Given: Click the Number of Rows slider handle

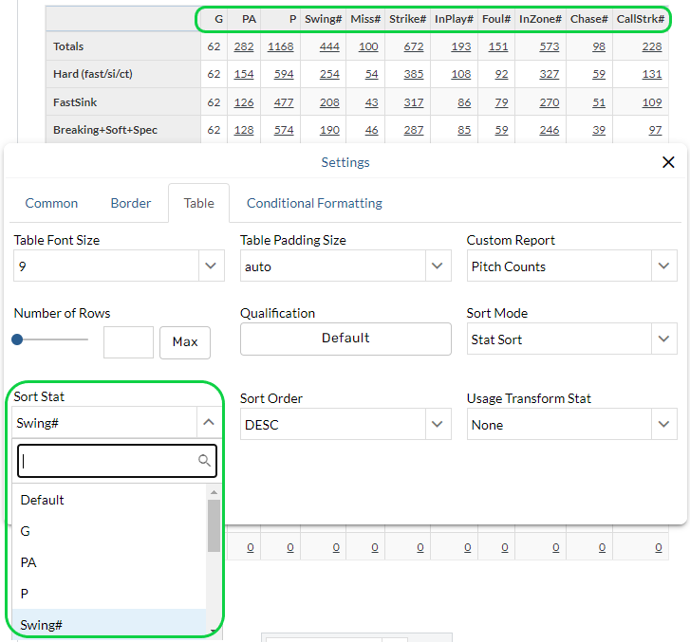Looking at the screenshot, I should (x=18, y=339).
